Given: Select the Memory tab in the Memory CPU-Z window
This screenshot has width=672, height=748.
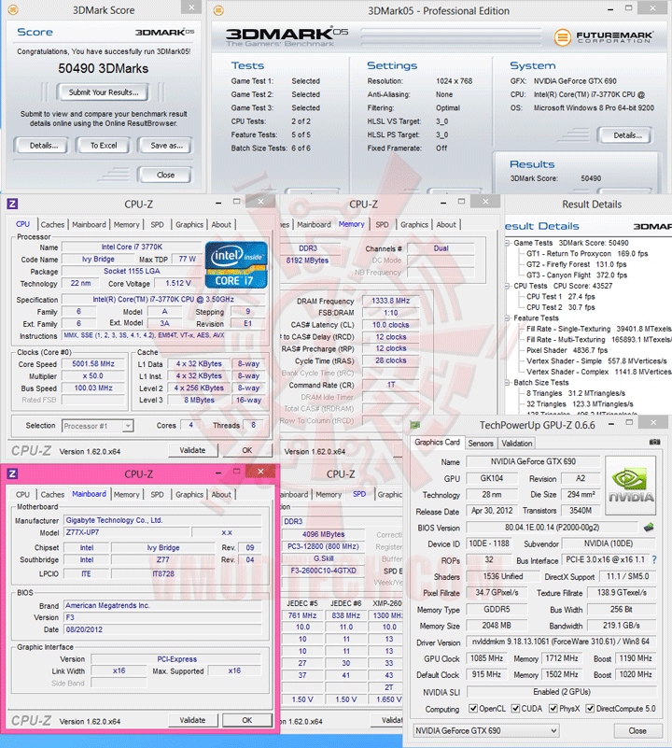Looking at the screenshot, I should tap(352, 224).
